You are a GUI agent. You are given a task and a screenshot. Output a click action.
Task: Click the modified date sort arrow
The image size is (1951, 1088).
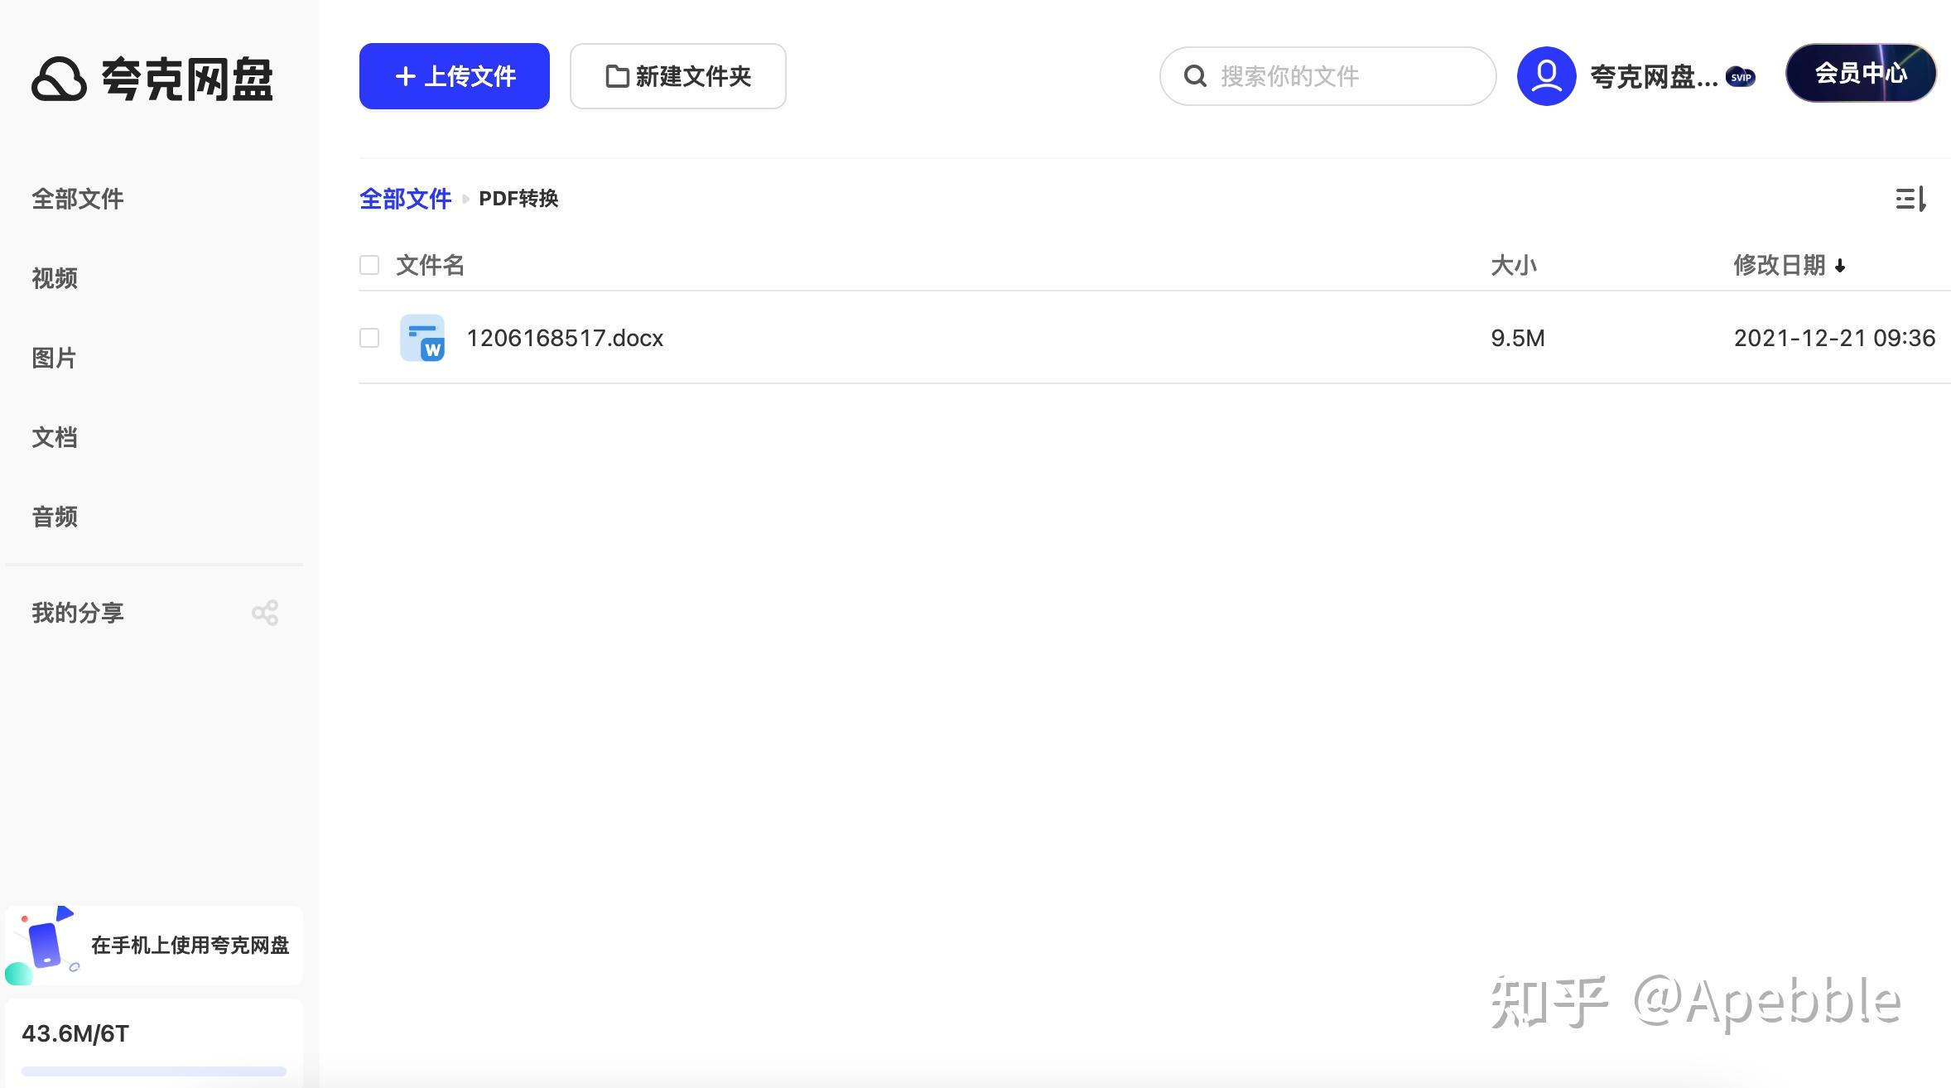pyautogui.click(x=1840, y=266)
